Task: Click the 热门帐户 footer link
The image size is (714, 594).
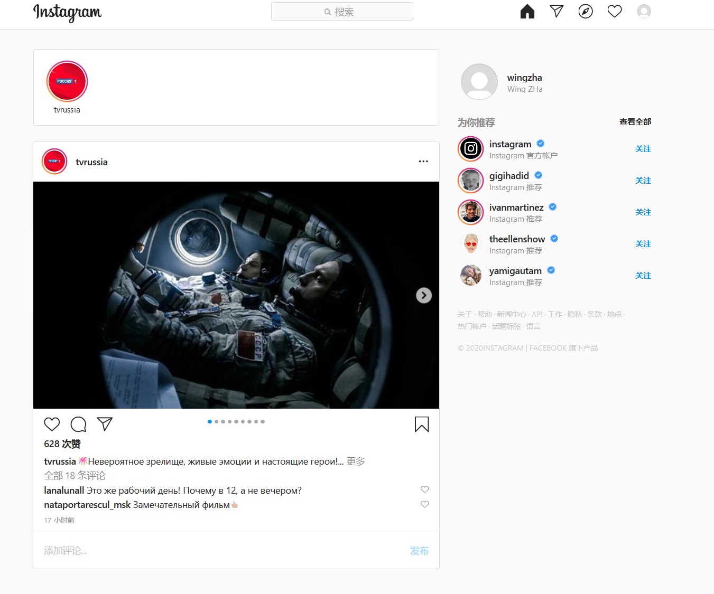Action: [472, 326]
